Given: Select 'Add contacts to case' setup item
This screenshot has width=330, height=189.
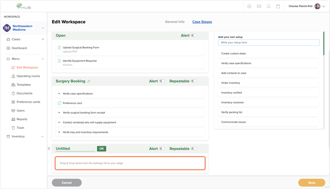Looking at the screenshot, I should 268,73.
